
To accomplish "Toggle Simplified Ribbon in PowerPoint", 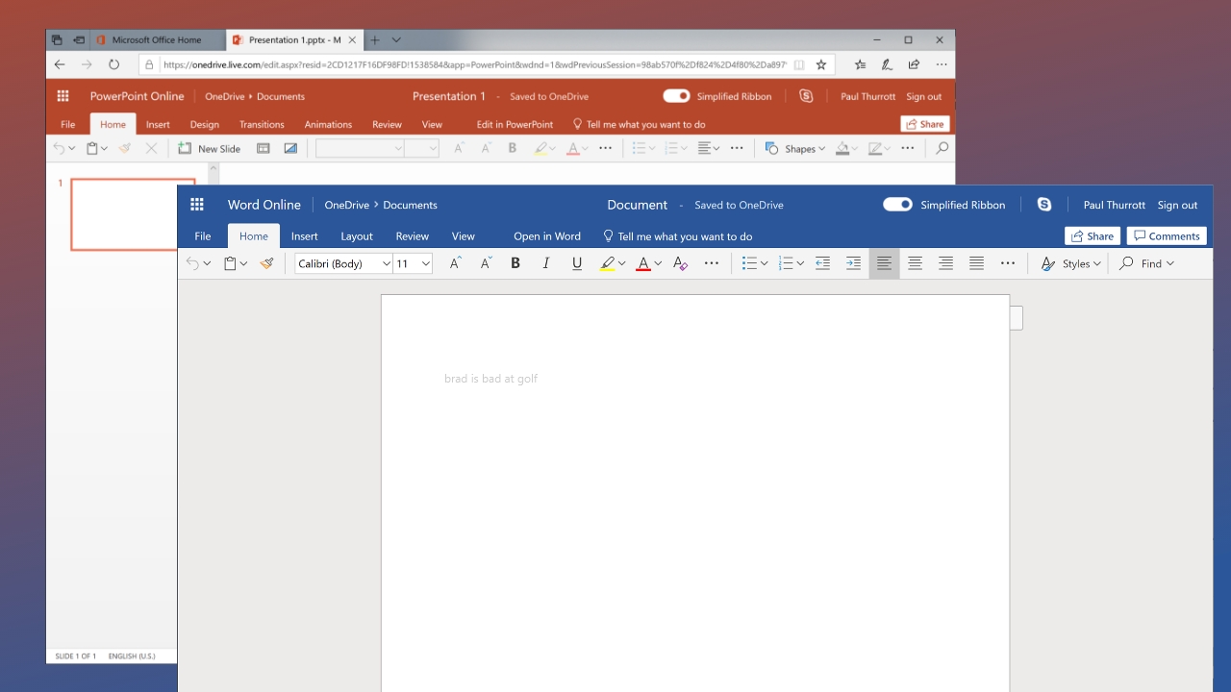I will point(677,96).
